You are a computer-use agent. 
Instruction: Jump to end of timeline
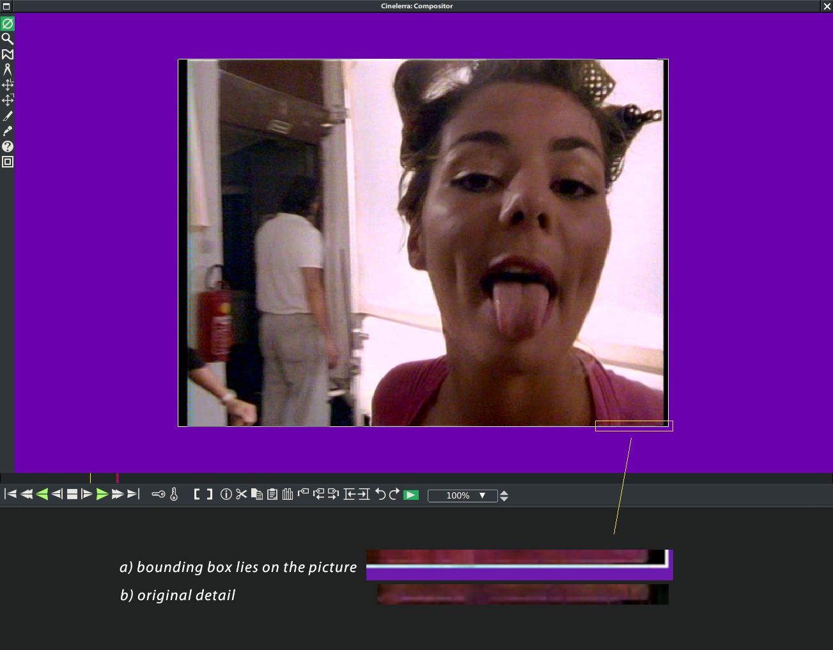pos(133,494)
